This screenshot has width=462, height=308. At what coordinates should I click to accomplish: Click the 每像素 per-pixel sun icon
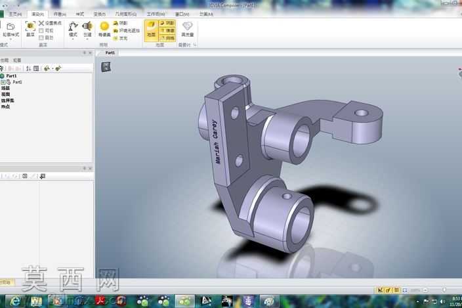pos(104,26)
